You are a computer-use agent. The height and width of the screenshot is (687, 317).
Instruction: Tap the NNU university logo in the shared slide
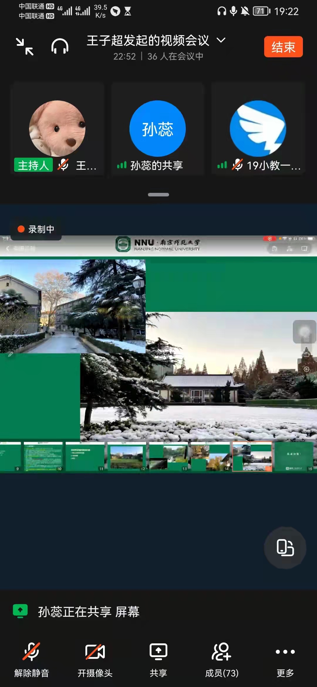tap(123, 244)
